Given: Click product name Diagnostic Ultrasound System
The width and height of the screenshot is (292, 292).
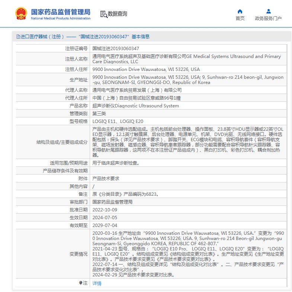Looking at the screenshot, I should (135, 106).
